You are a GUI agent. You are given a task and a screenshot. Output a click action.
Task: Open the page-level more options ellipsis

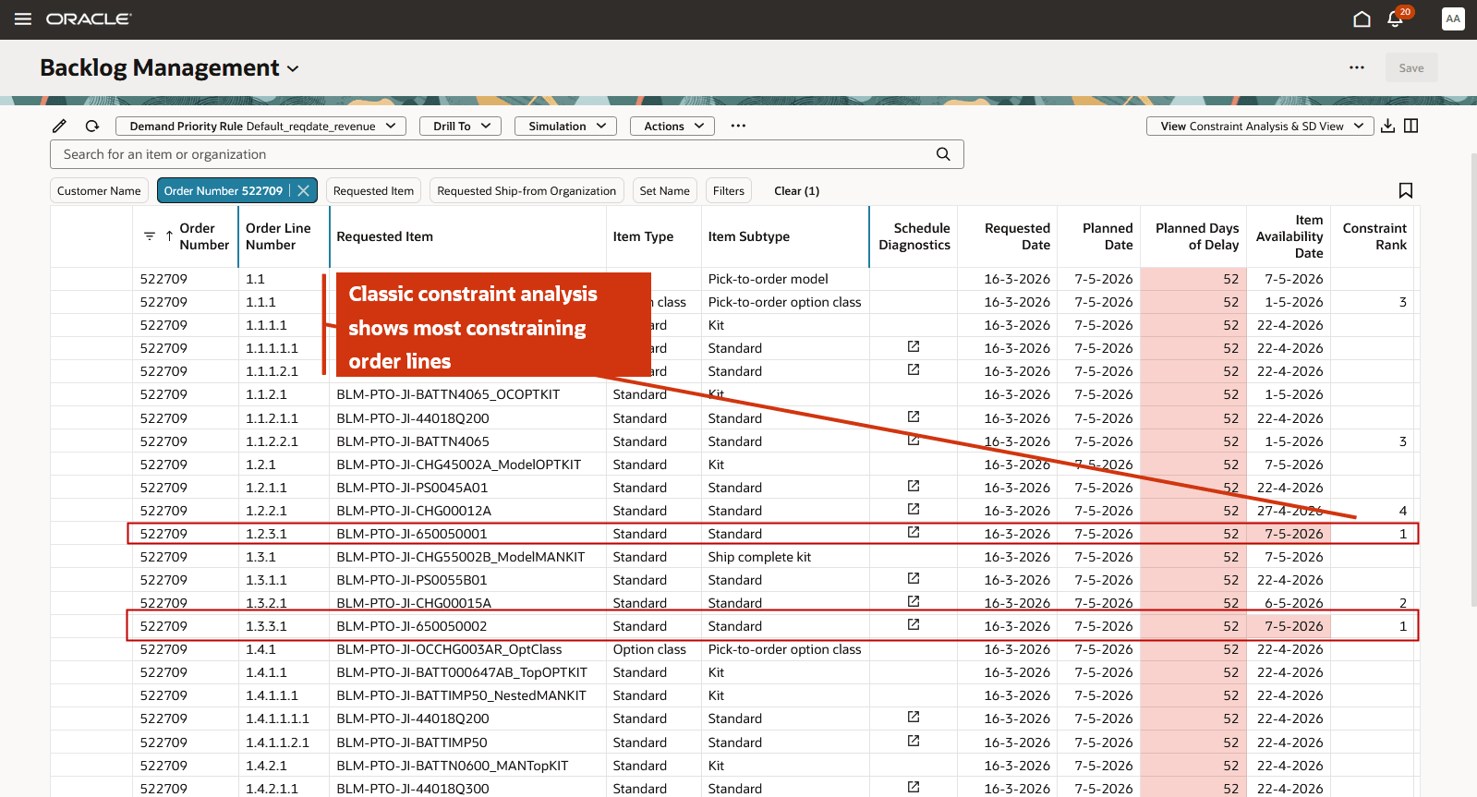coord(1357,67)
